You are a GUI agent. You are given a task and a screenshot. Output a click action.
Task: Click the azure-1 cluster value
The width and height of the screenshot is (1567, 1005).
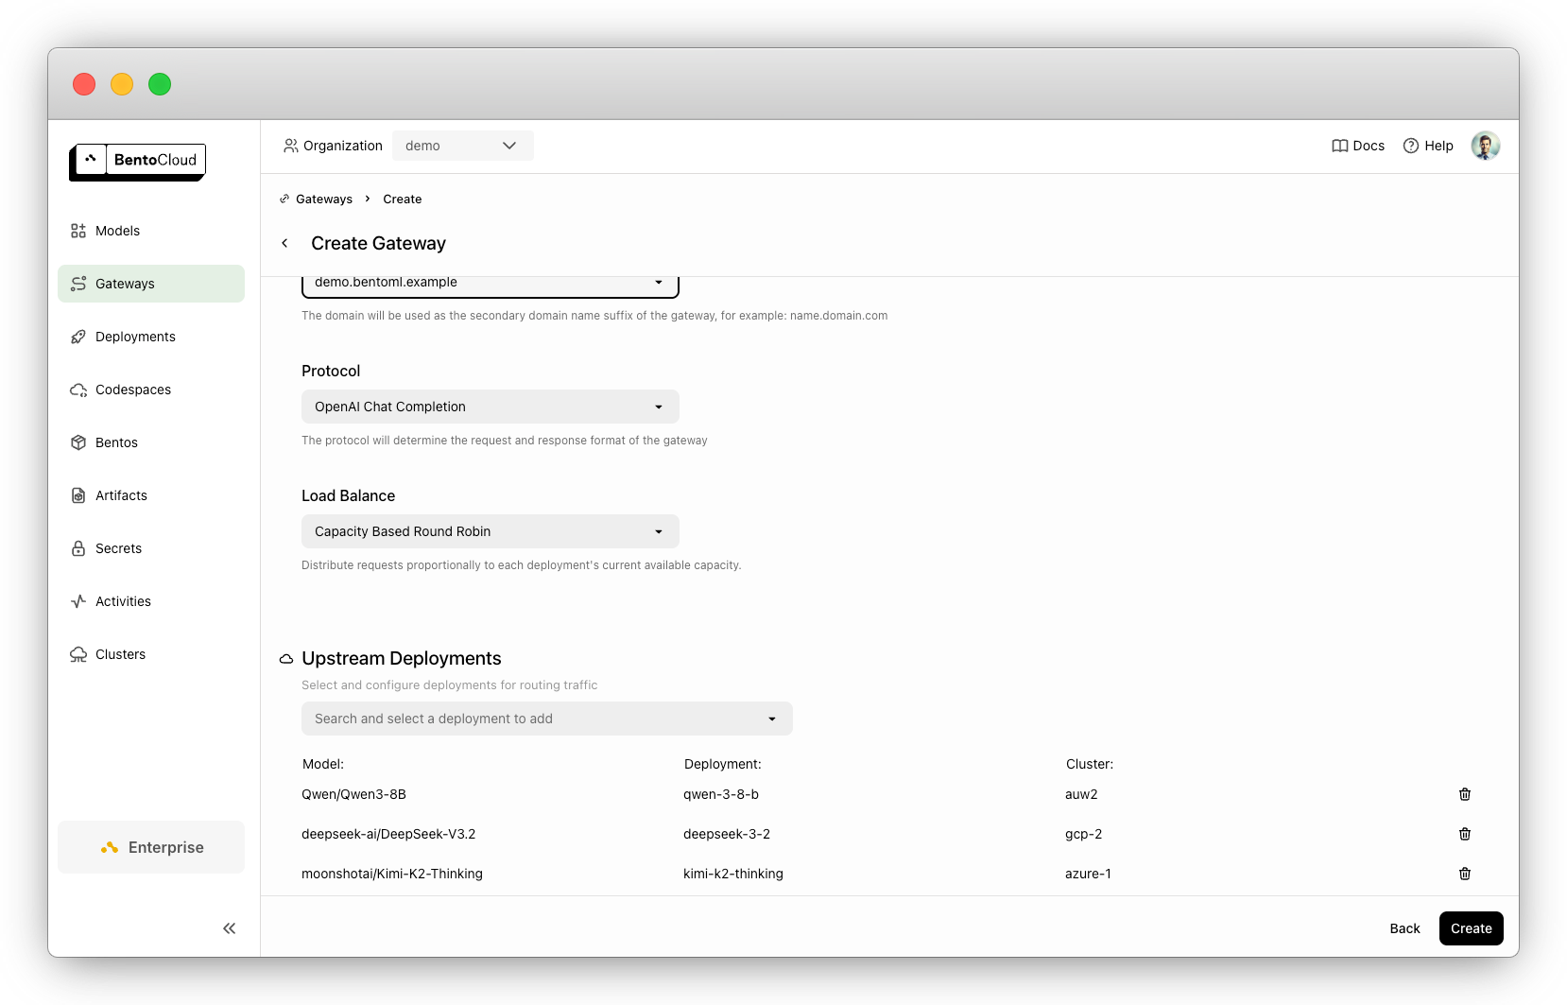pyautogui.click(x=1088, y=874)
